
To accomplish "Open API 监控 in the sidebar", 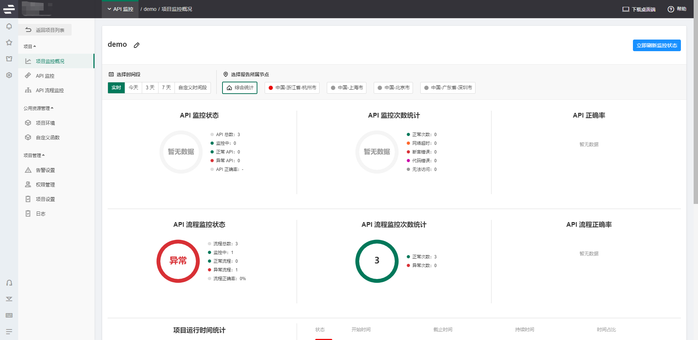I will click(56, 75).
